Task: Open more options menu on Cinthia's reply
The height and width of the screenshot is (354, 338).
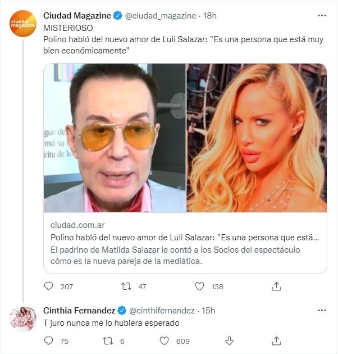Action: [322, 310]
